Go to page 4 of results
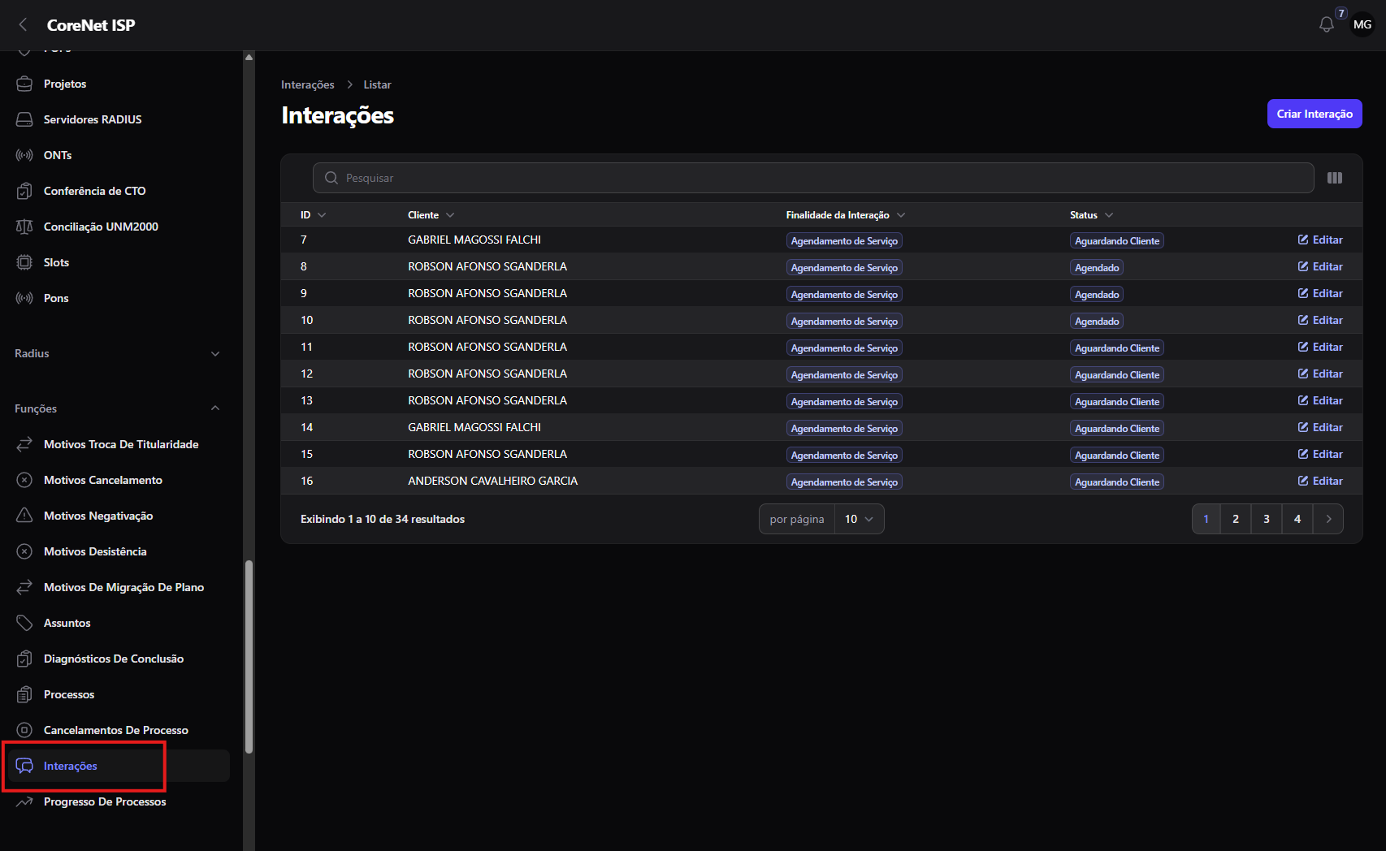The image size is (1386, 851). click(x=1297, y=519)
